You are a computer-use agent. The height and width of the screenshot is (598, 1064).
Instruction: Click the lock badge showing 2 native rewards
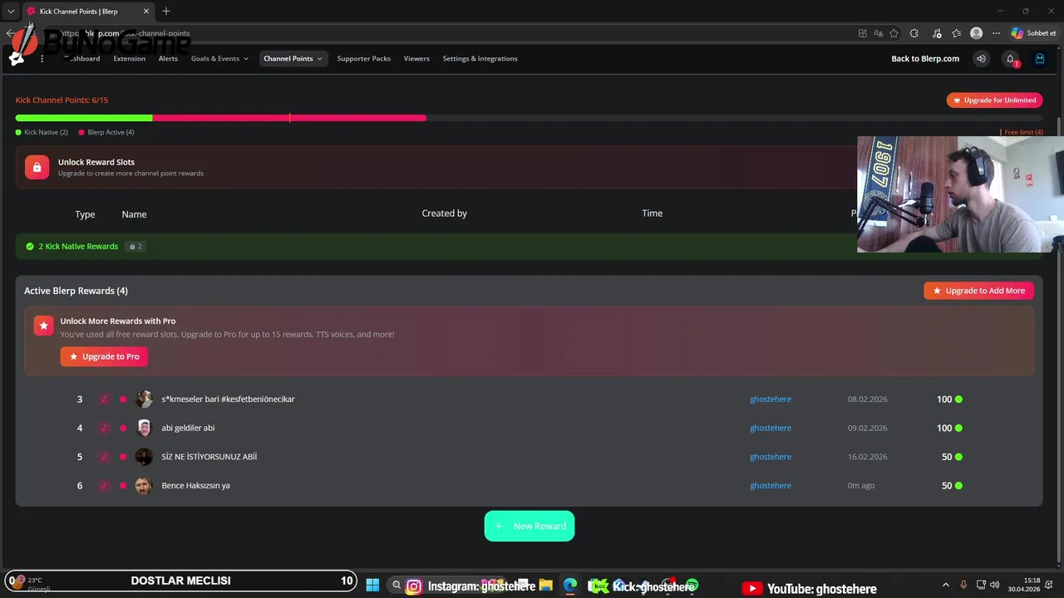(135, 247)
